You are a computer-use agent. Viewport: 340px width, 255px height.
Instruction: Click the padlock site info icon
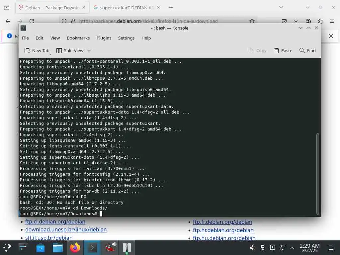point(73,21)
